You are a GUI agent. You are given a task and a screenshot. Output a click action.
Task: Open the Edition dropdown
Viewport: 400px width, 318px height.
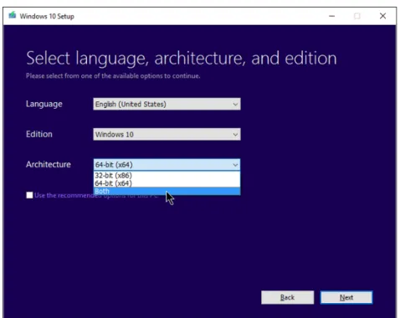pos(167,135)
